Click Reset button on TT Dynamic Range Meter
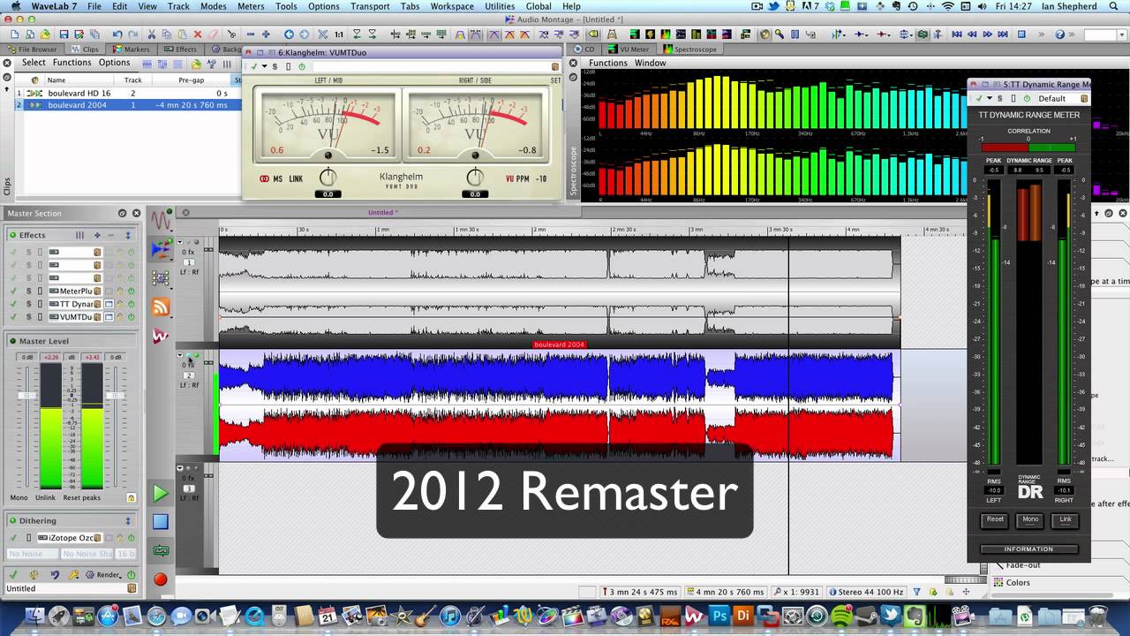This screenshot has width=1130, height=636. (995, 519)
